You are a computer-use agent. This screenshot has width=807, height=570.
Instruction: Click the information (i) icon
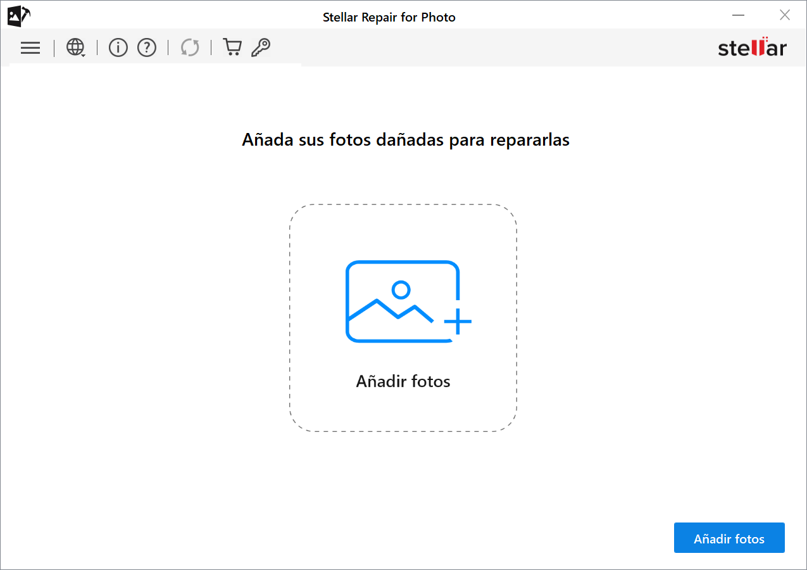pos(118,47)
